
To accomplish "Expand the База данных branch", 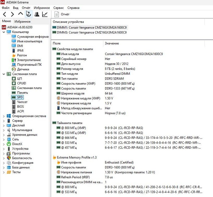I will 4,167.
